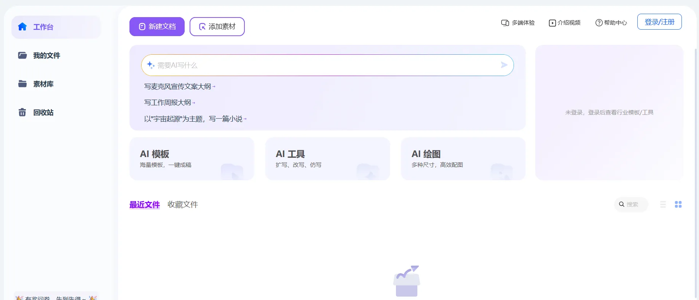Image resolution: width=699 pixels, height=300 pixels.
Task: Click the home icon beside 工作台
Action: (22, 27)
